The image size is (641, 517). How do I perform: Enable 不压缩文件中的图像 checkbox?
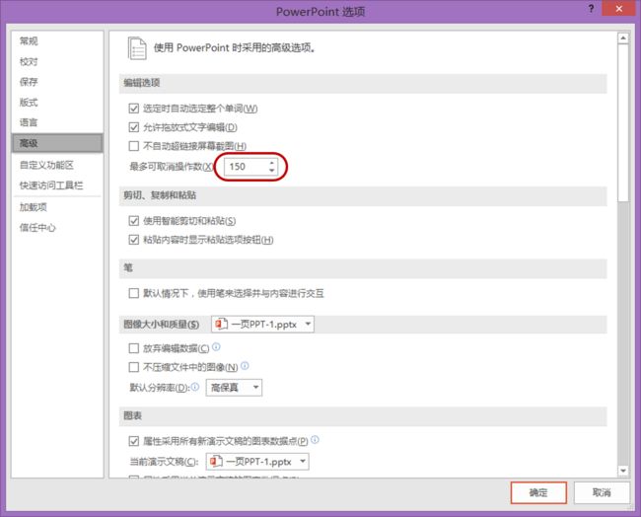click(x=134, y=367)
